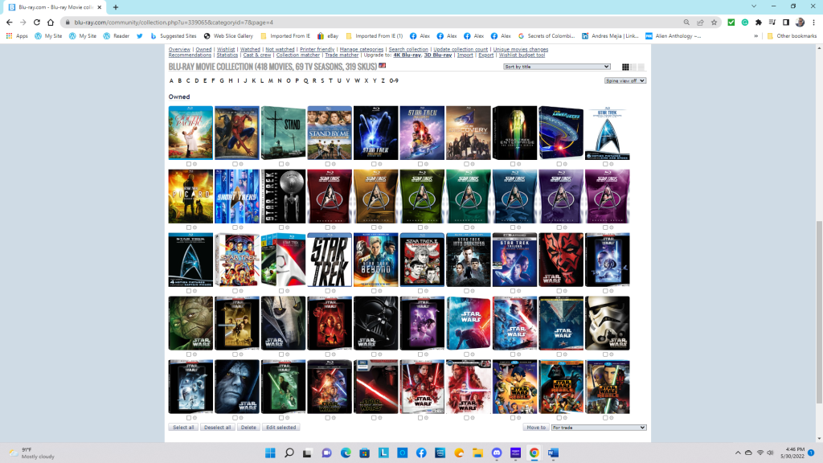The height and width of the screenshot is (463, 823).
Task: Bookmark this page with the star icon
Action: 714,23
